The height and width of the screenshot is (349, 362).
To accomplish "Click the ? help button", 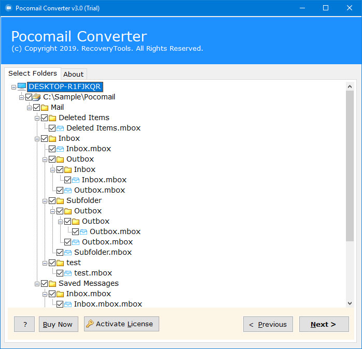I will (x=24, y=324).
